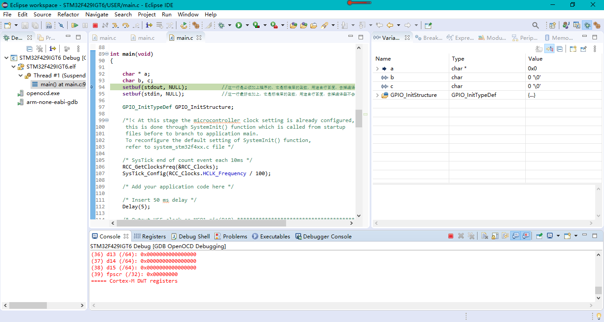Toggle Instruction Stepping Mode
The width and height of the screenshot is (604, 322).
149,25
